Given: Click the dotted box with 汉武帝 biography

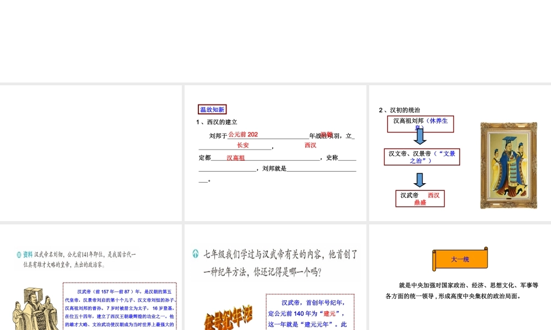Looking at the screenshot, I should tap(120, 306).
